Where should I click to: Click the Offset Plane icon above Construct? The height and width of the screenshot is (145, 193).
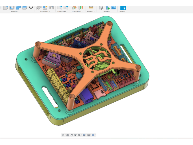(74, 7)
